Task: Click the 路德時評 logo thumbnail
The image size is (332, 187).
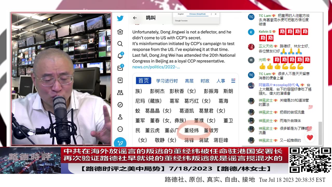Action: coord(30,160)
